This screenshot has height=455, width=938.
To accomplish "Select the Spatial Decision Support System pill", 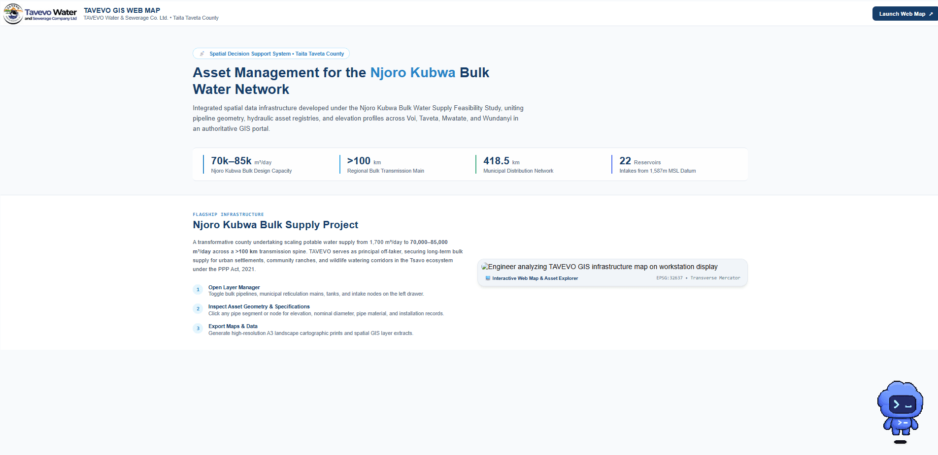I will pyautogui.click(x=271, y=54).
